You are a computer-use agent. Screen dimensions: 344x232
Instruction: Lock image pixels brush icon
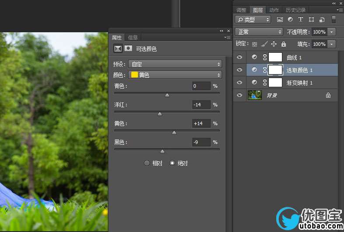pos(264,44)
